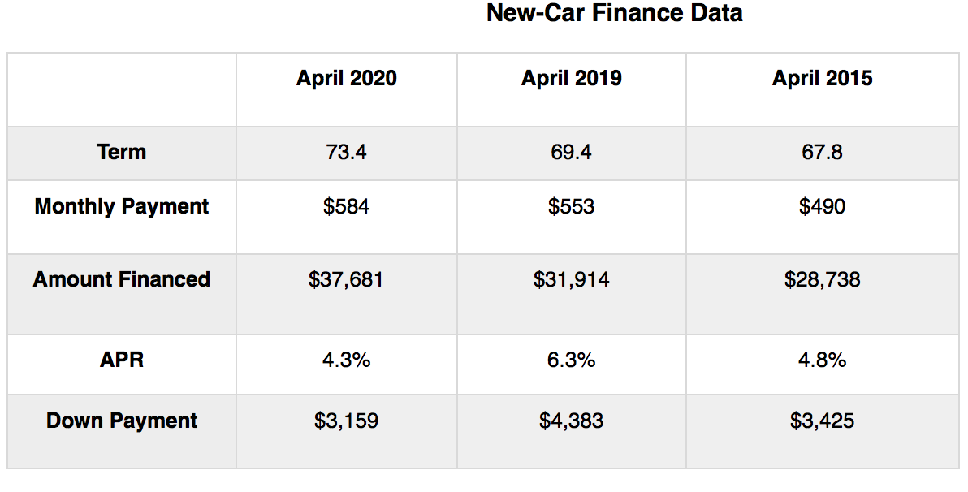This screenshot has width=968, height=492.
Task: Click the Amount Financed row label
Action: pos(122,279)
